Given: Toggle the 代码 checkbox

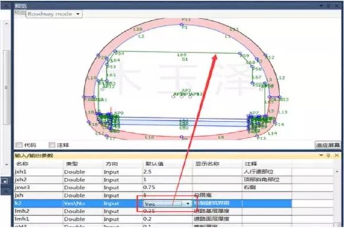Looking at the screenshot, I should click(19, 145).
